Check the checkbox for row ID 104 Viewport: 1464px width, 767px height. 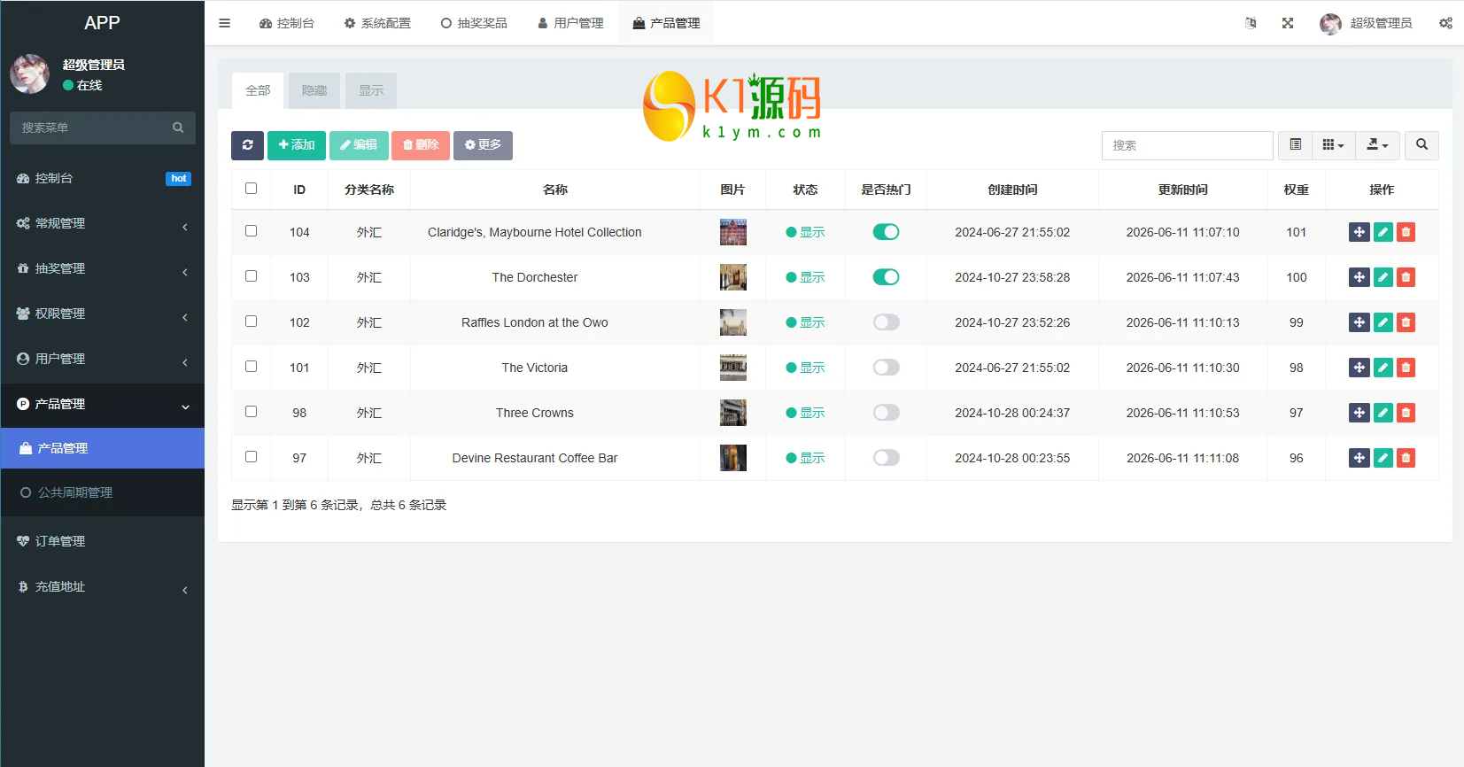(x=252, y=231)
